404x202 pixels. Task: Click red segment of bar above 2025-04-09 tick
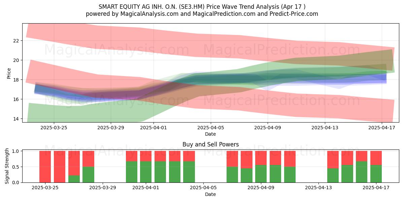pyautogui.click(x=261, y=158)
